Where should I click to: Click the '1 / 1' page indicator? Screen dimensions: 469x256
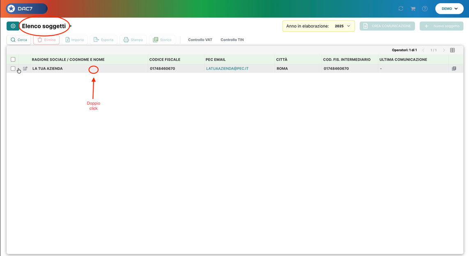point(433,50)
